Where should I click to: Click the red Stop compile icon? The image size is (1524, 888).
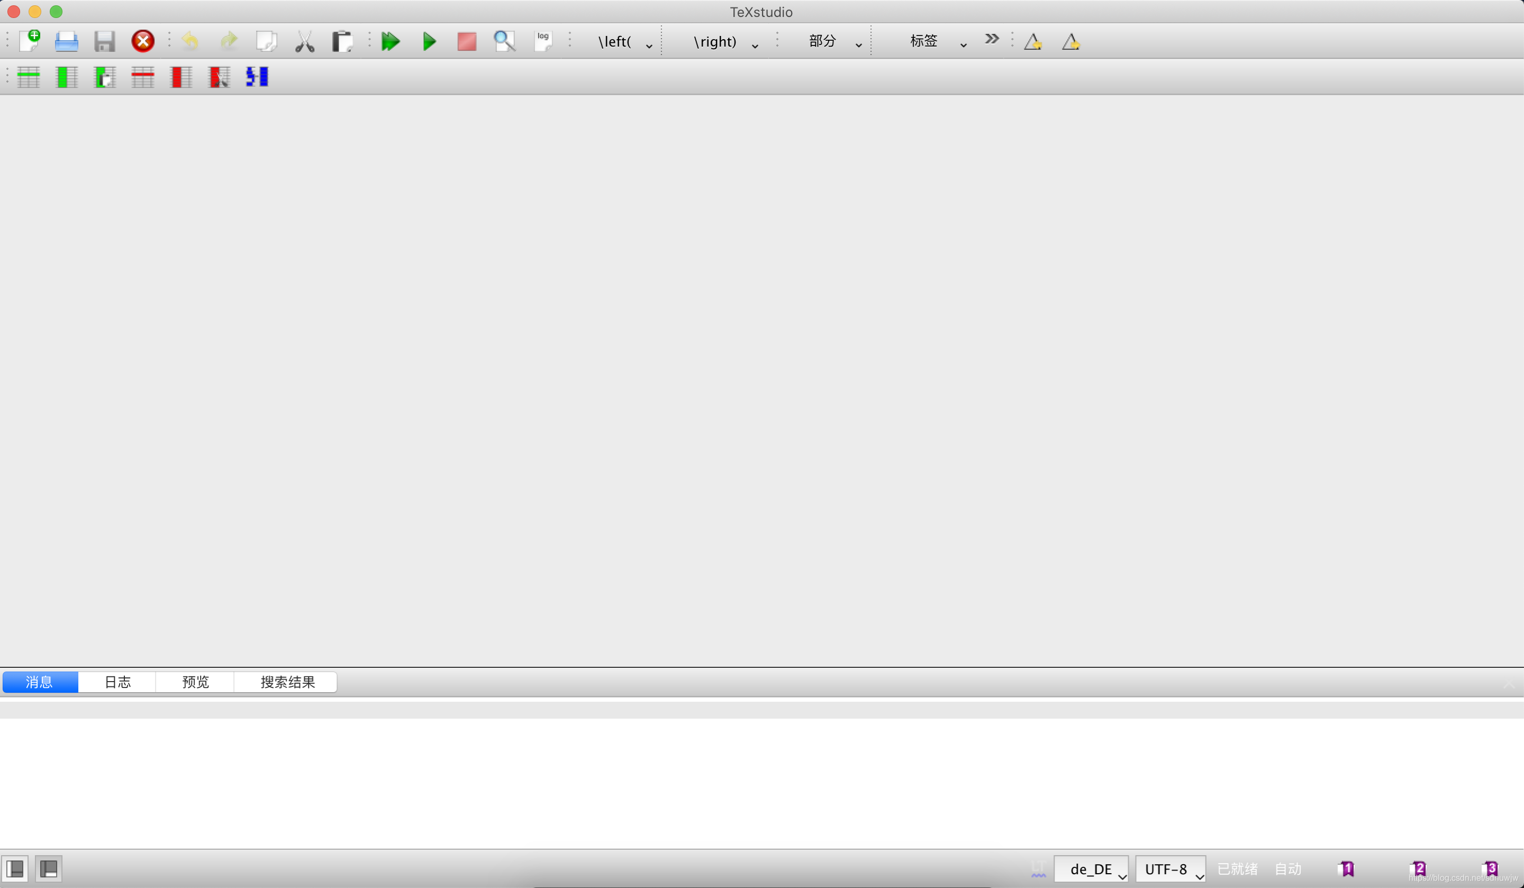466,41
